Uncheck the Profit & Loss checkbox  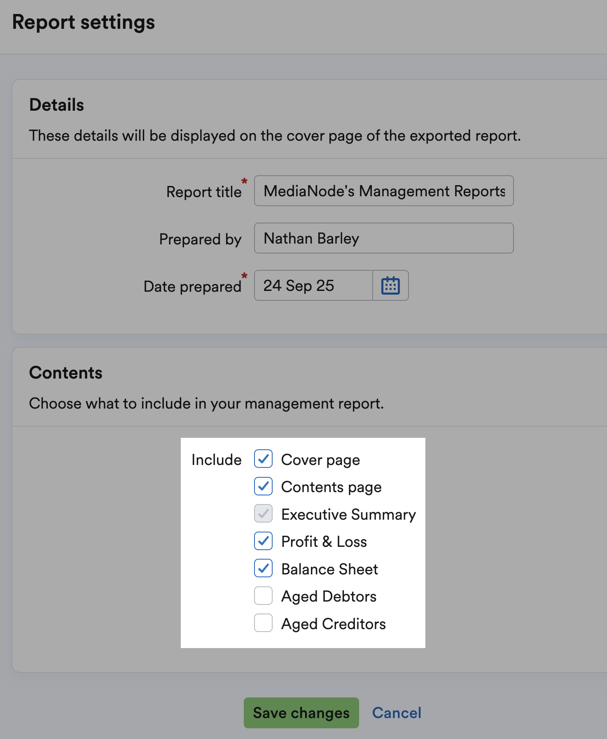tap(263, 541)
